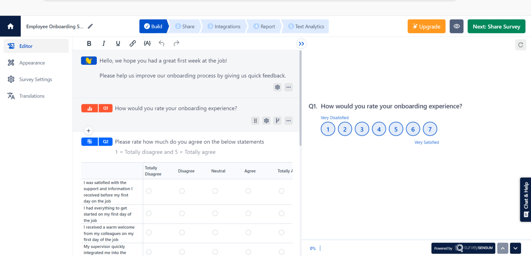Click rating 5 in the preview scale
This screenshot has height=256, width=531.
pyautogui.click(x=396, y=129)
